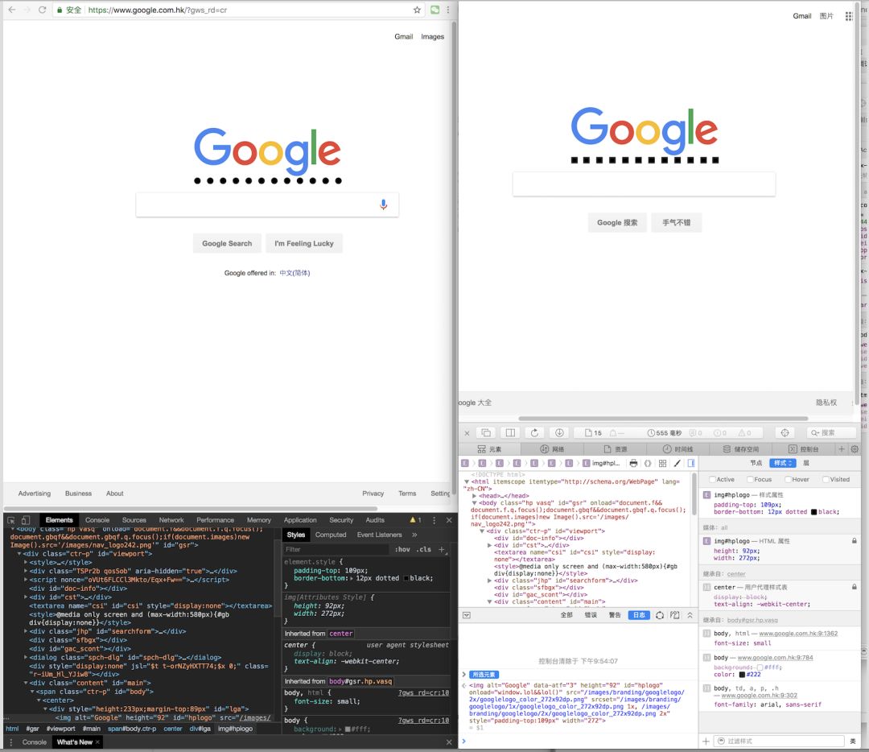869x752 pixels.
Task: Add new style rule in Chrome Styles
Action: pyautogui.click(x=442, y=550)
